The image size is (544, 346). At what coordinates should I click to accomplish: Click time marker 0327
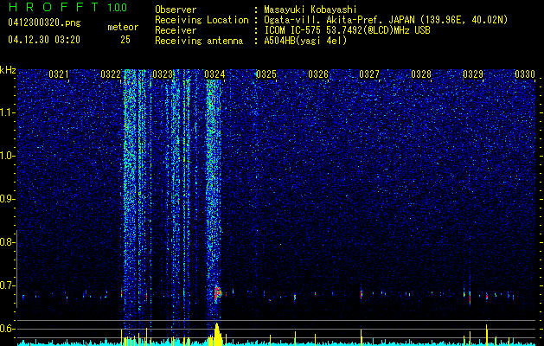coord(369,74)
